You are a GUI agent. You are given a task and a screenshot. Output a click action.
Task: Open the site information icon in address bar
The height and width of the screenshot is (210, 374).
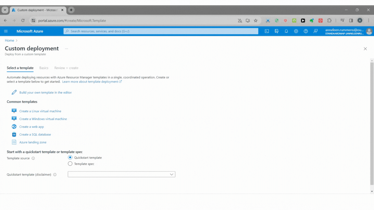click(33, 20)
